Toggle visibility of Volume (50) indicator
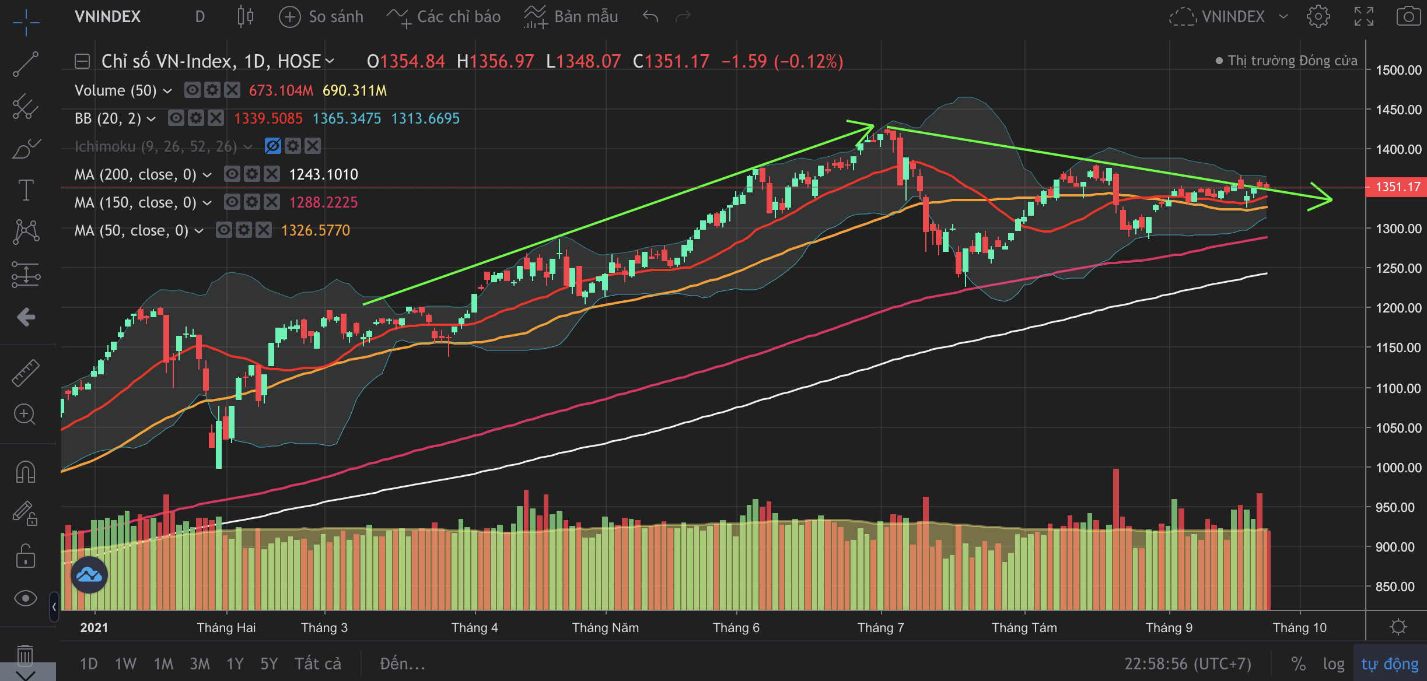 click(193, 90)
